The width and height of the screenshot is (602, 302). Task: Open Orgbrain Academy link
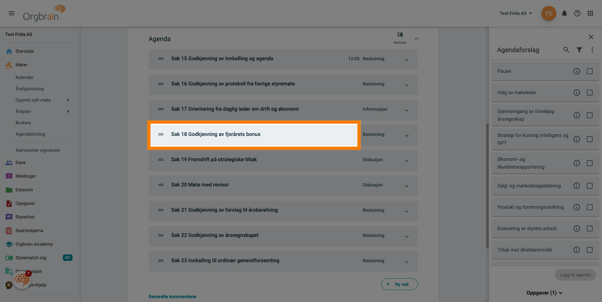tap(34, 244)
